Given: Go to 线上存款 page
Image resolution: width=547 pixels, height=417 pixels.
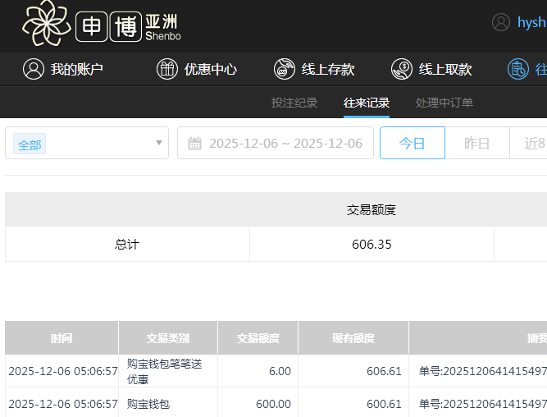Looking at the screenshot, I should click(314, 69).
